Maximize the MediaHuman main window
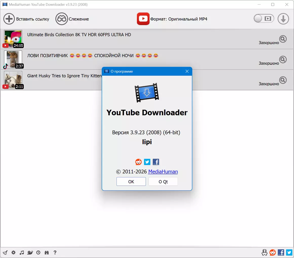 pos(273,5)
